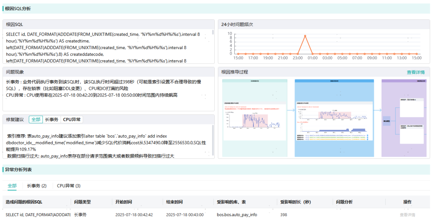The height and width of the screenshot is (219, 431).
Task: Select the 全部 repair suggestion tab
Action: (x=36, y=120)
